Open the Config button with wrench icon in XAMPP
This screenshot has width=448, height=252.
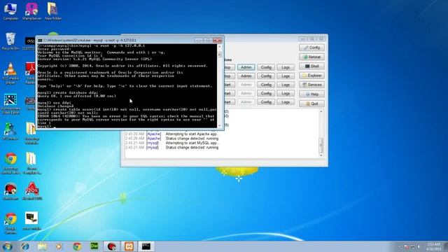tap(311, 48)
